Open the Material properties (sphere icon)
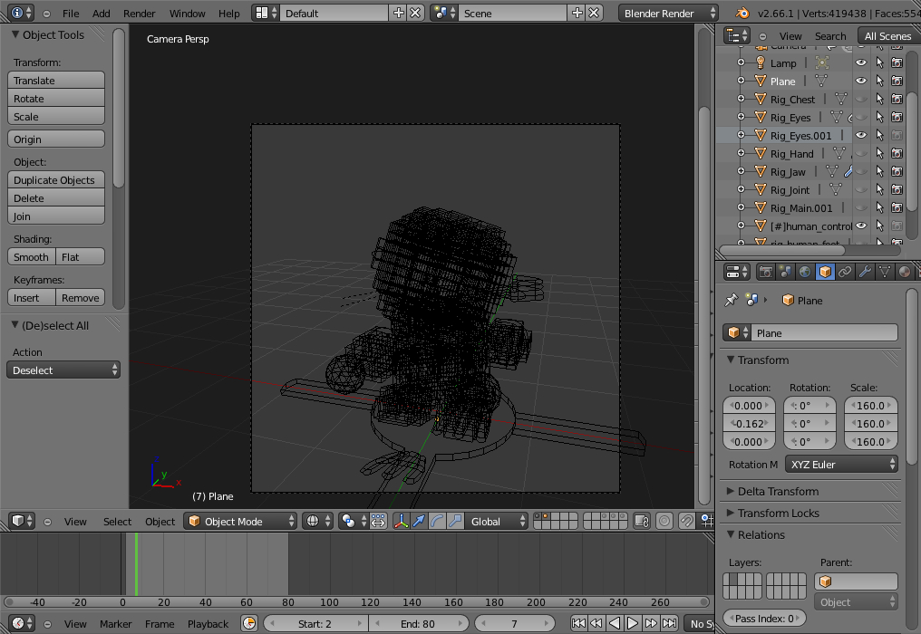This screenshot has width=921, height=634. point(904,271)
